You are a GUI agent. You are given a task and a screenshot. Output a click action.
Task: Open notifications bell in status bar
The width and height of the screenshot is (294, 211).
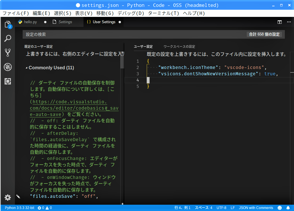coord(288,208)
